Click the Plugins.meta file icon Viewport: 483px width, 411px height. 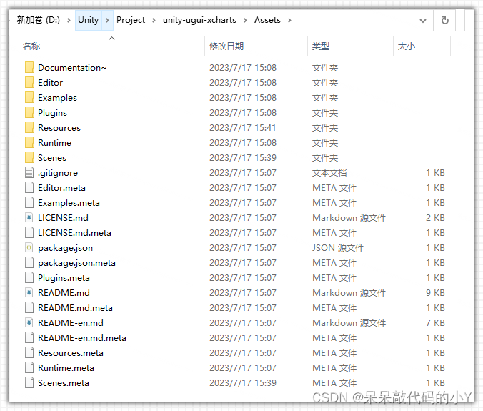pos(29,277)
